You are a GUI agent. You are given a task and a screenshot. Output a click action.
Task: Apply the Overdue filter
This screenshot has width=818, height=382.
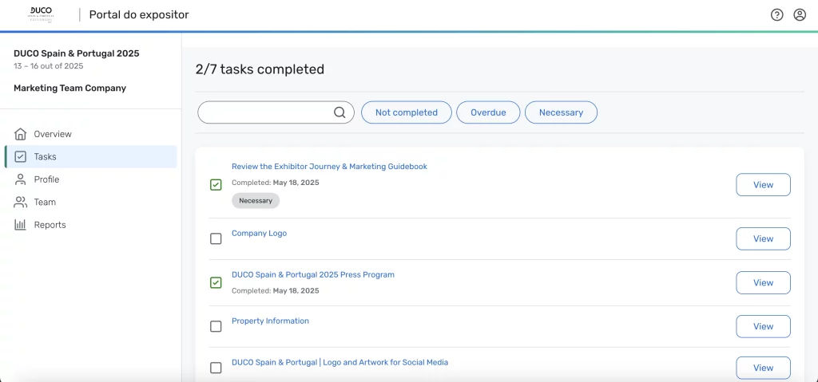tap(488, 112)
